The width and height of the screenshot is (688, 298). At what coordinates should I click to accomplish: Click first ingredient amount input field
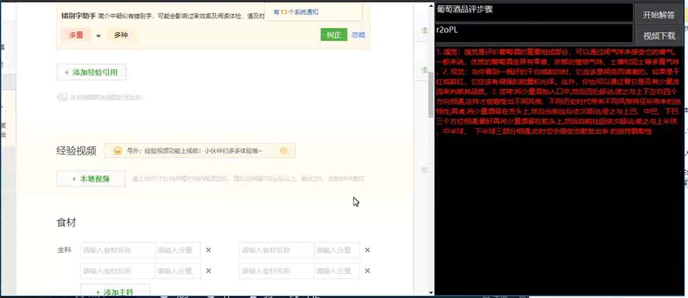[178, 250]
